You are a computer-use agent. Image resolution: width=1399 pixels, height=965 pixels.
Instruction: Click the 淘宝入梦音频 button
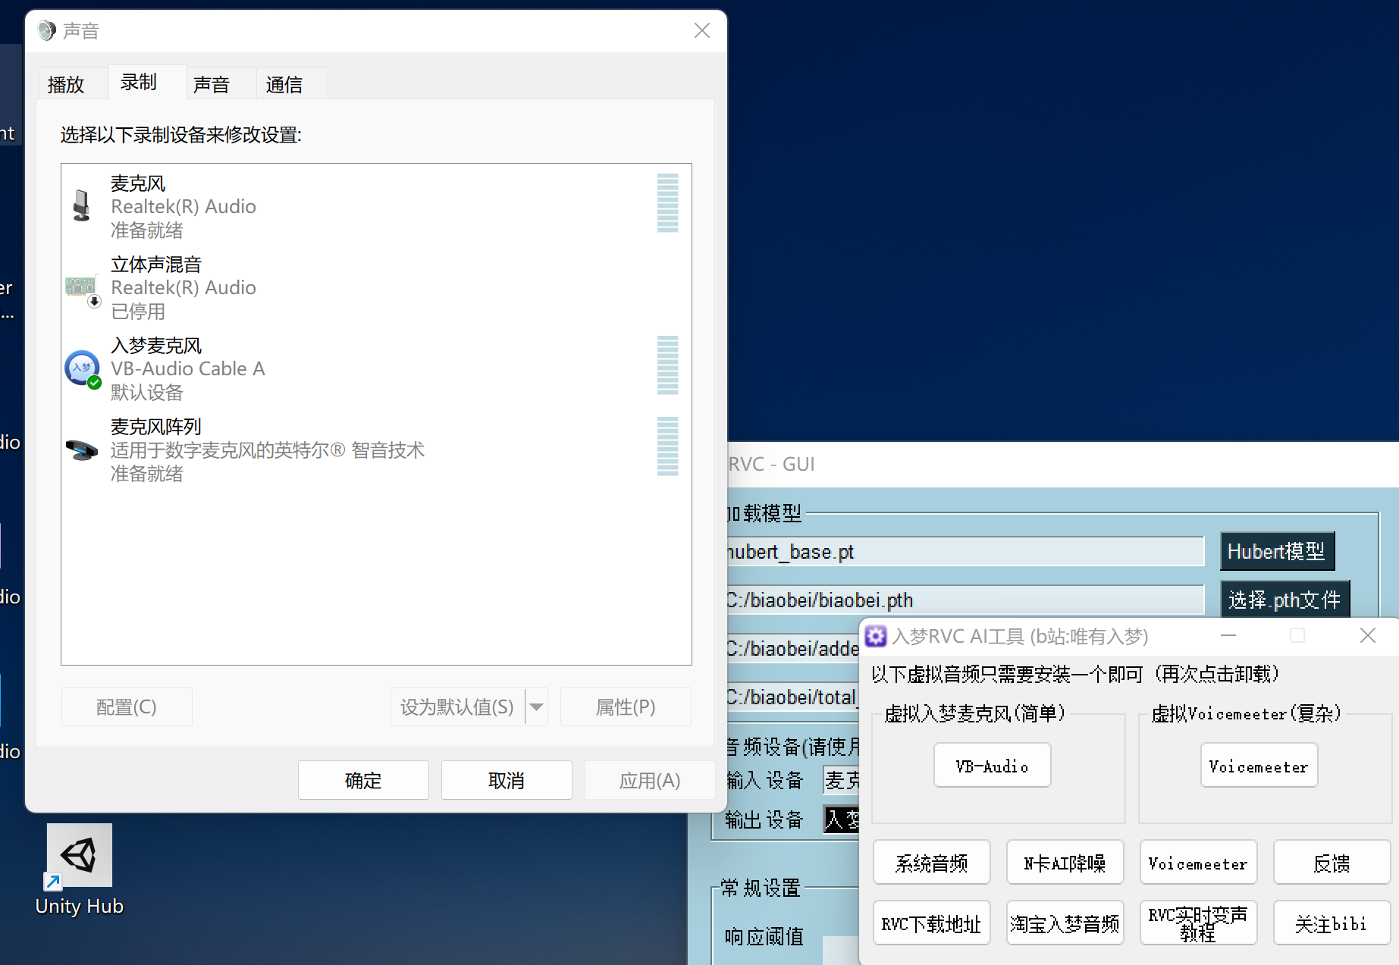[1065, 923]
